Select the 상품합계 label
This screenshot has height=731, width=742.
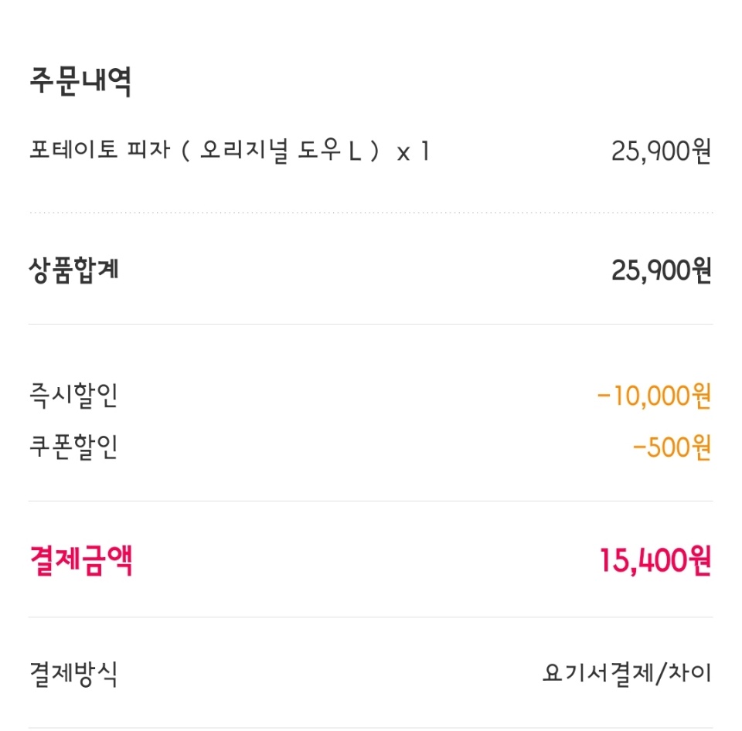[x=74, y=270]
